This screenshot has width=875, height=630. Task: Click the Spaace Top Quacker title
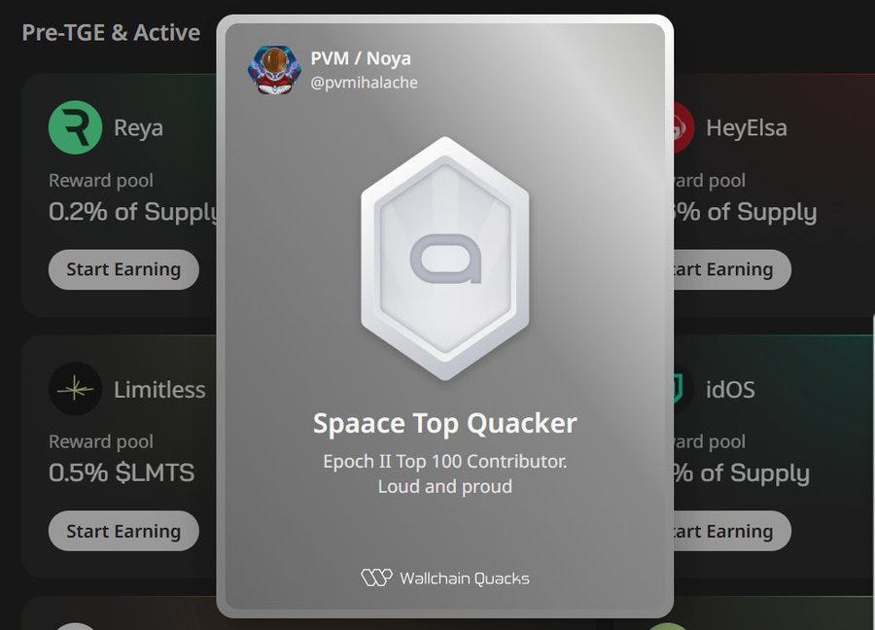pyautogui.click(x=444, y=424)
